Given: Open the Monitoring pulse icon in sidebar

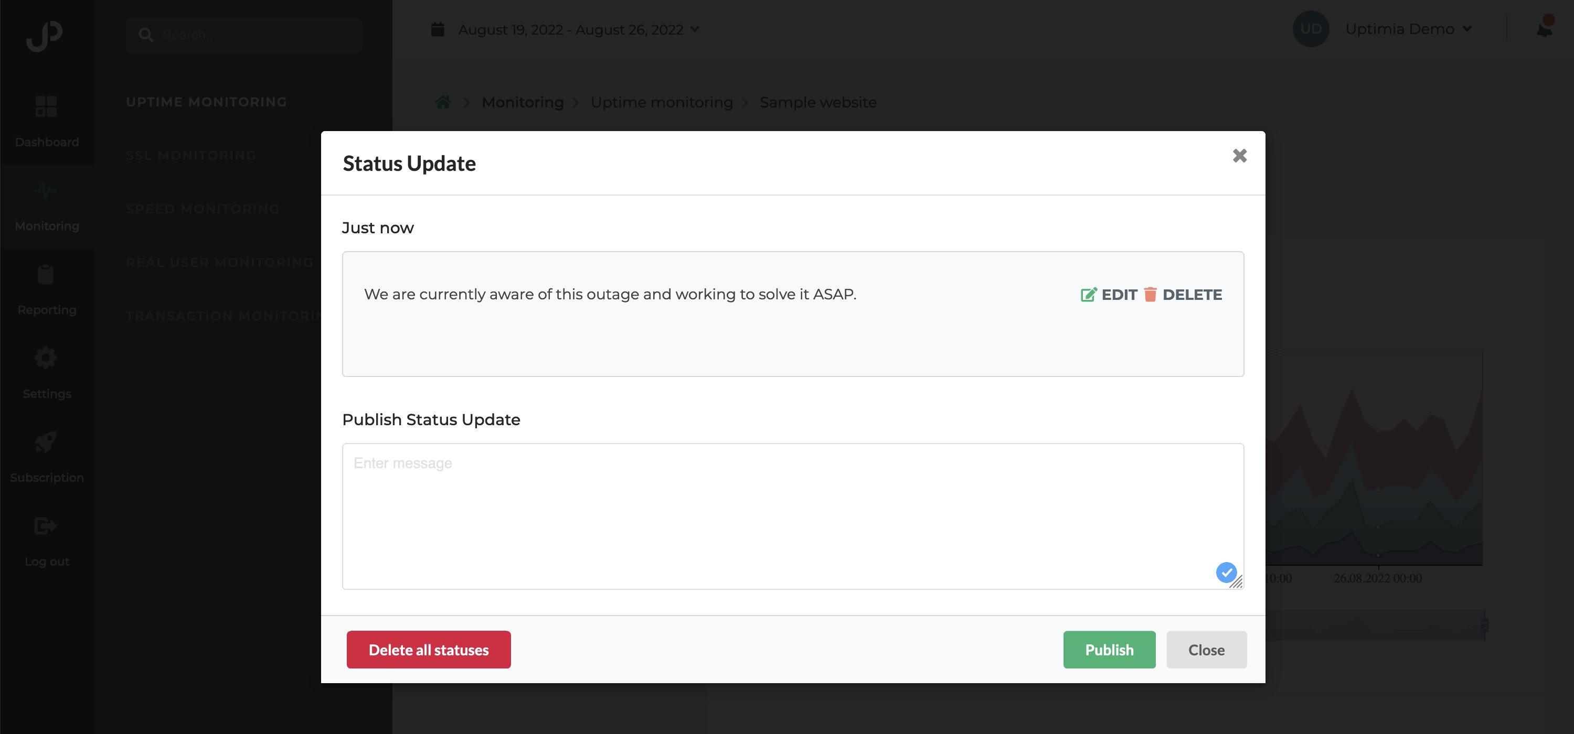Looking at the screenshot, I should [46, 191].
